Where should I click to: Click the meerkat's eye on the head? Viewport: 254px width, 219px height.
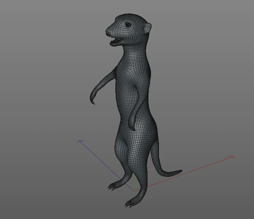(x=128, y=25)
